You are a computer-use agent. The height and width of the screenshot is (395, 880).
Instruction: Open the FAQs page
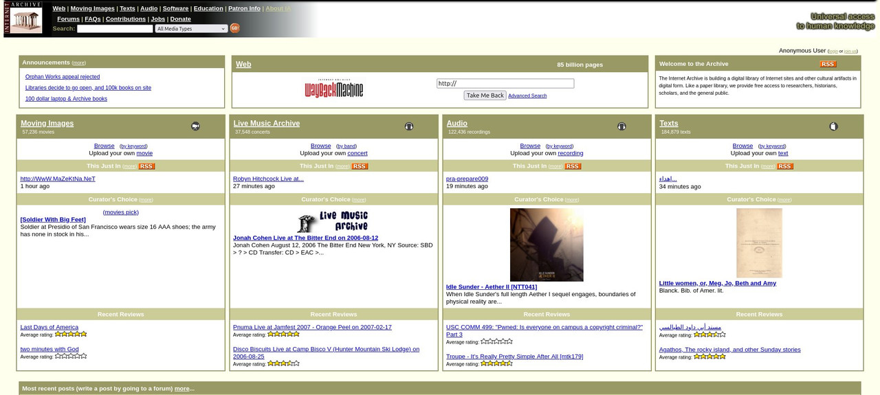click(93, 19)
